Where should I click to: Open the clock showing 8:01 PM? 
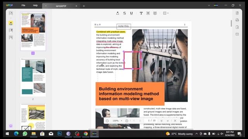[x=230, y=134]
